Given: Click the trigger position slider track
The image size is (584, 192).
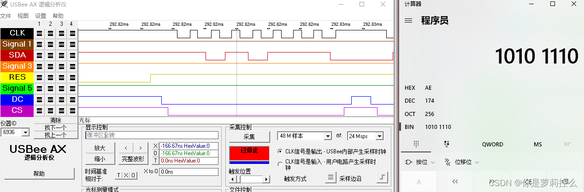Looking at the screenshot, I should tap(249, 179).
